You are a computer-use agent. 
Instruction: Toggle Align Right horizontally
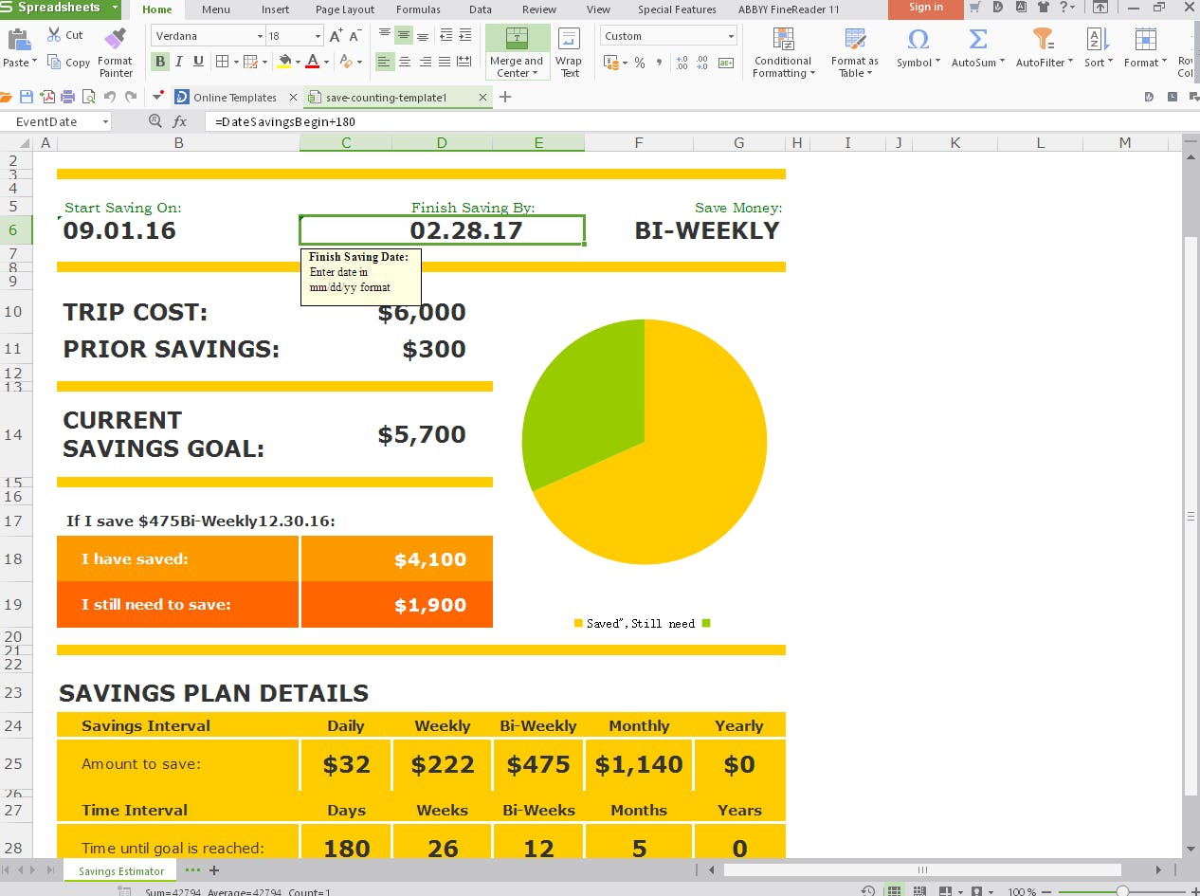pyautogui.click(x=425, y=62)
